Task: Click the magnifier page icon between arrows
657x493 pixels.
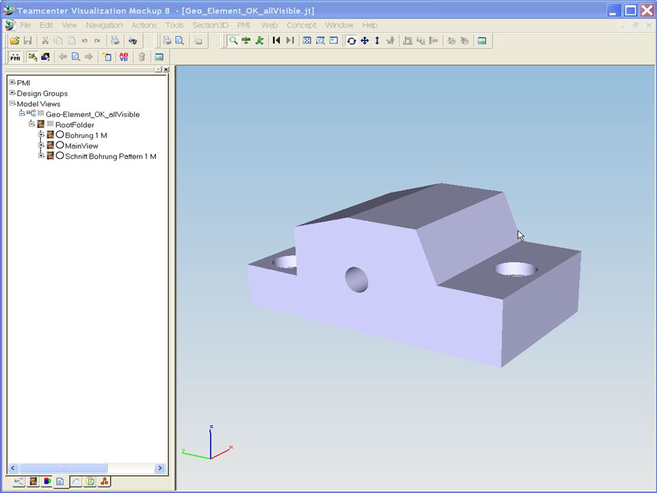Action: 76,57
